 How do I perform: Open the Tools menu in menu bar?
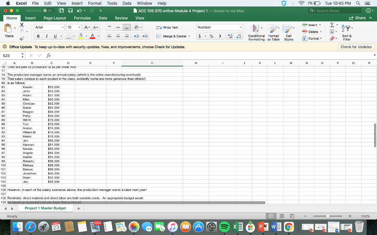pos(112,3)
